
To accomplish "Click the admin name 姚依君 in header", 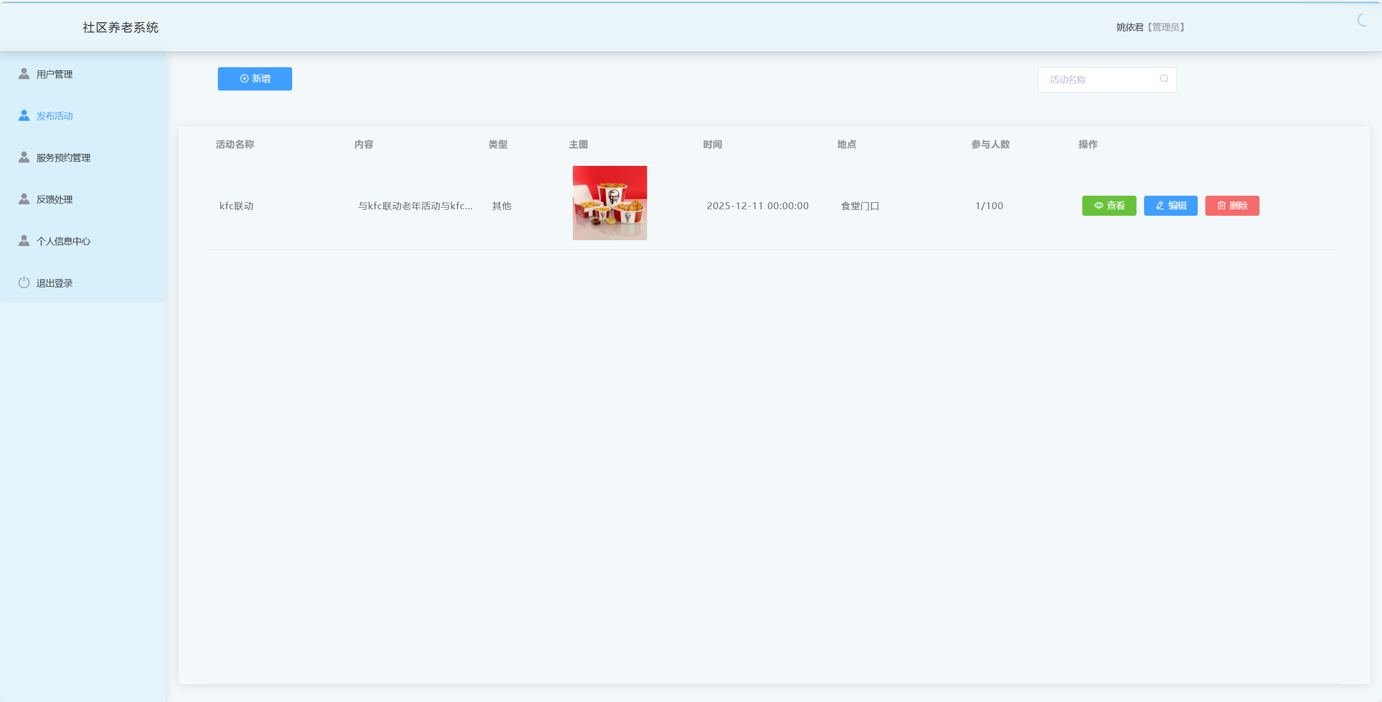I will click(1129, 27).
